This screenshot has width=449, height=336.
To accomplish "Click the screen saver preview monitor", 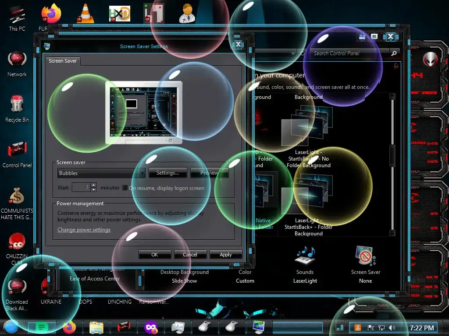I will (144, 112).
